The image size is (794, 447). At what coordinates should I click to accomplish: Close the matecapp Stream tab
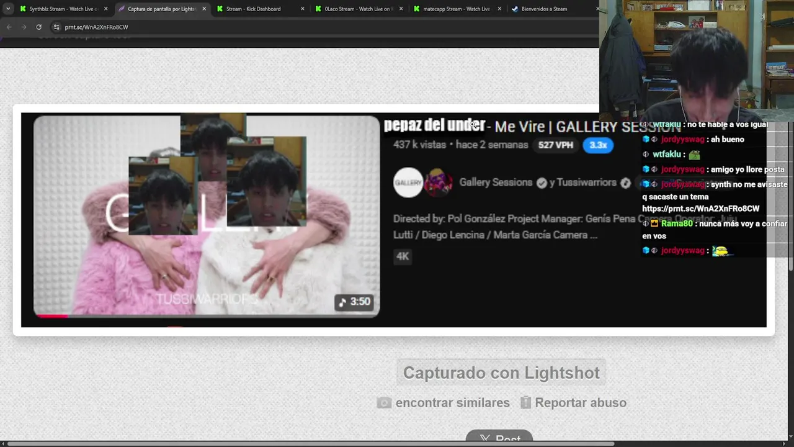[499, 9]
